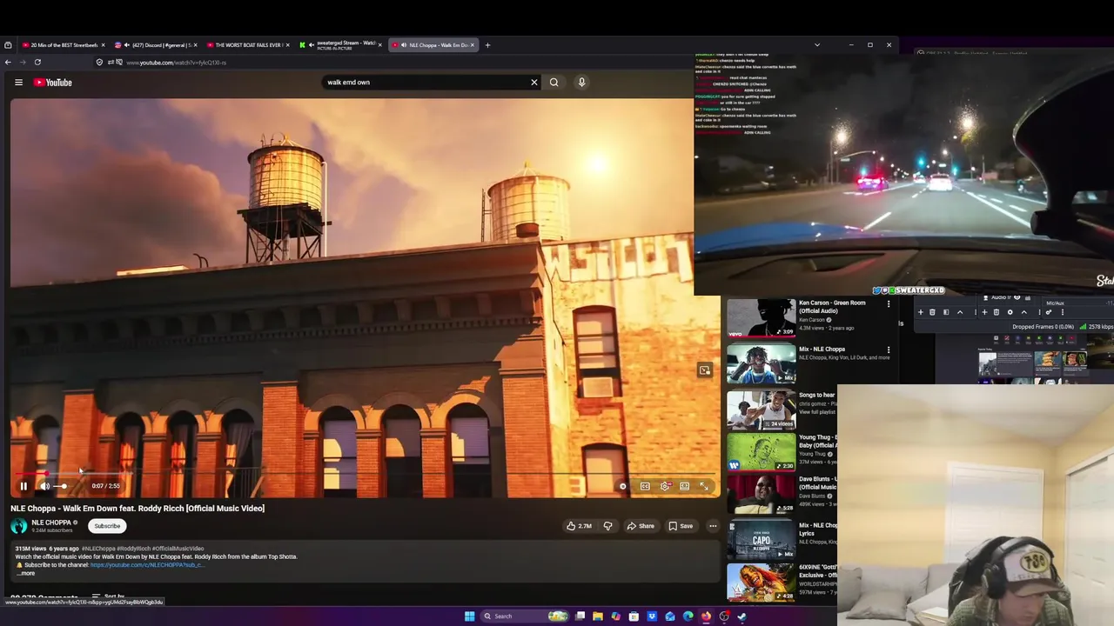Pause the Walk Em Down video
Screen dimensions: 1114x626
click(x=23, y=486)
